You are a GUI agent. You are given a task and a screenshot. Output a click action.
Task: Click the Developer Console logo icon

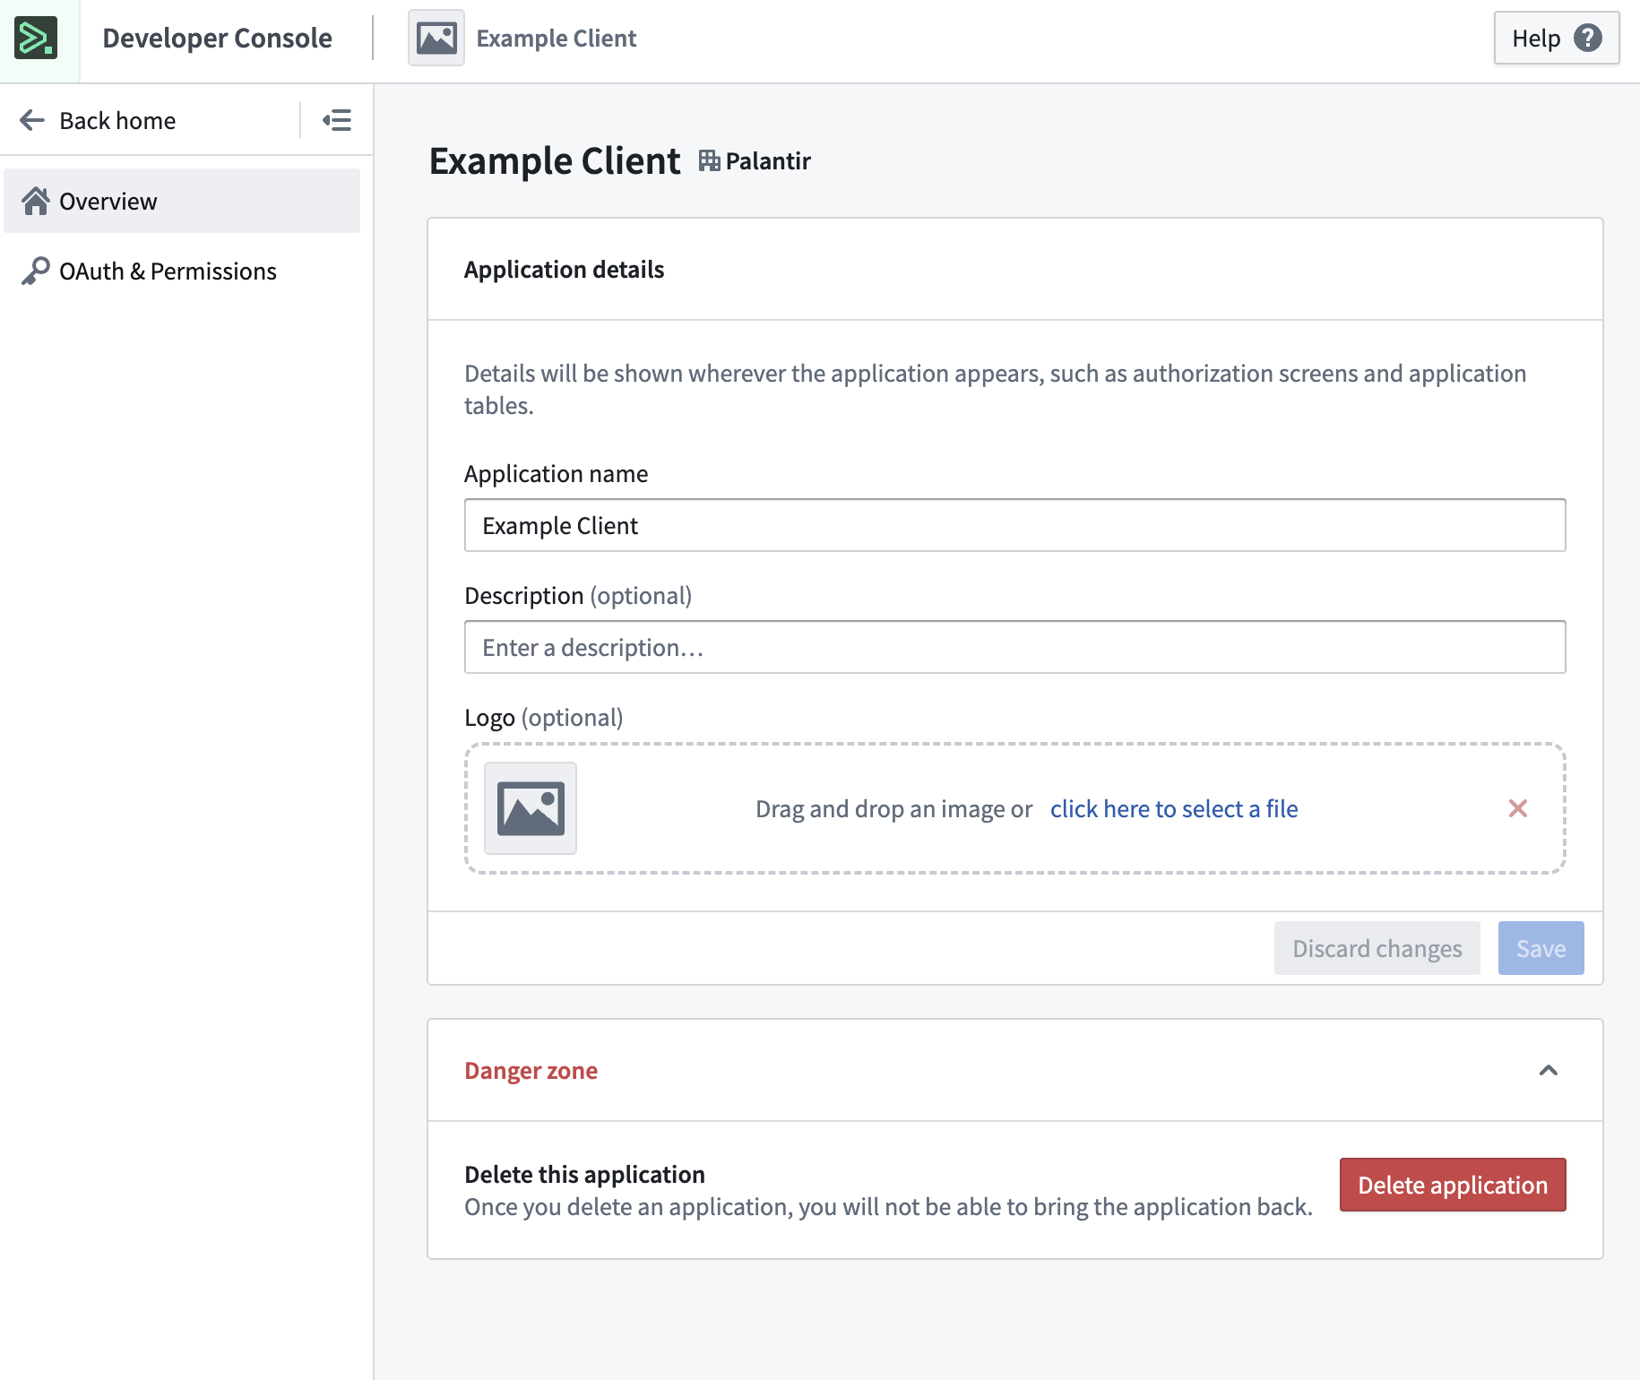click(38, 38)
